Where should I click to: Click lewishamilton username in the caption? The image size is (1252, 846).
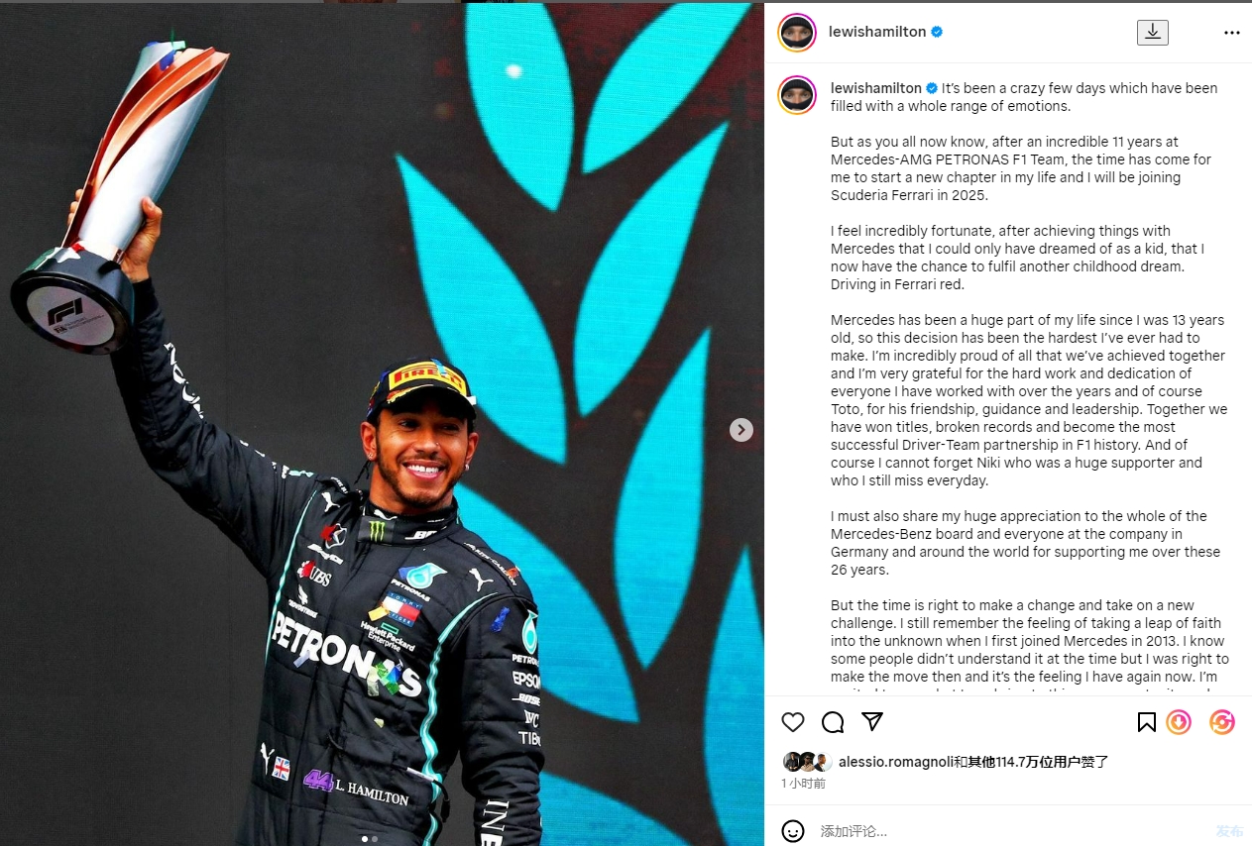click(876, 88)
